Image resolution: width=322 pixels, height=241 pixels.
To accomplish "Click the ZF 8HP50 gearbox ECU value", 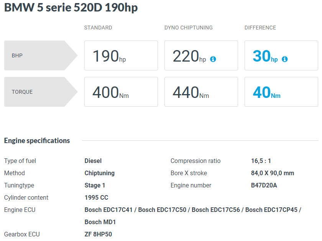I will point(99,234).
